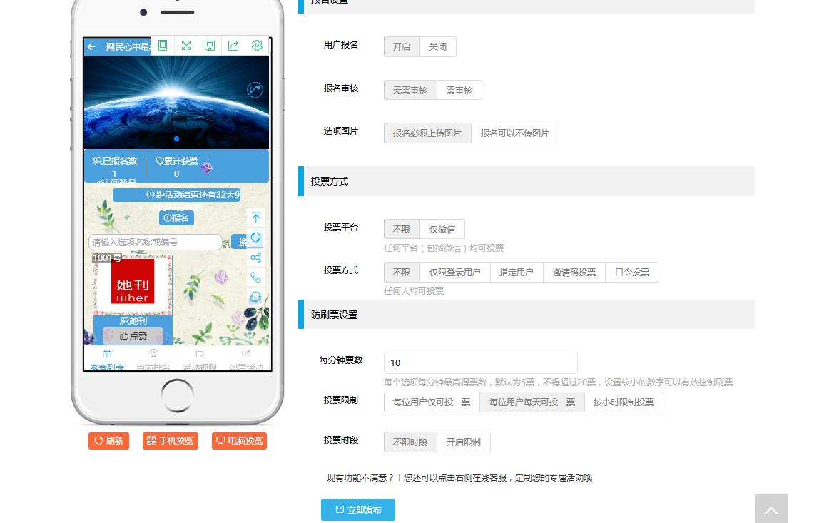The height and width of the screenshot is (523, 834).
Task: Click the 立即发布 publish button
Action: pos(357,509)
